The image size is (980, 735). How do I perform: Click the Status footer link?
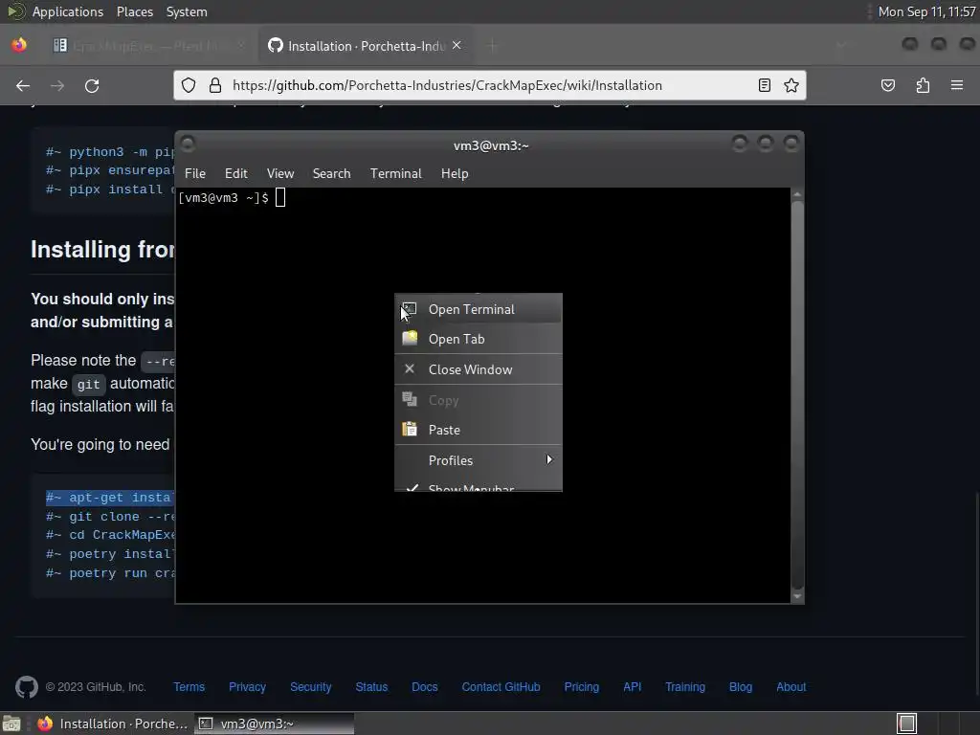[x=371, y=687]
